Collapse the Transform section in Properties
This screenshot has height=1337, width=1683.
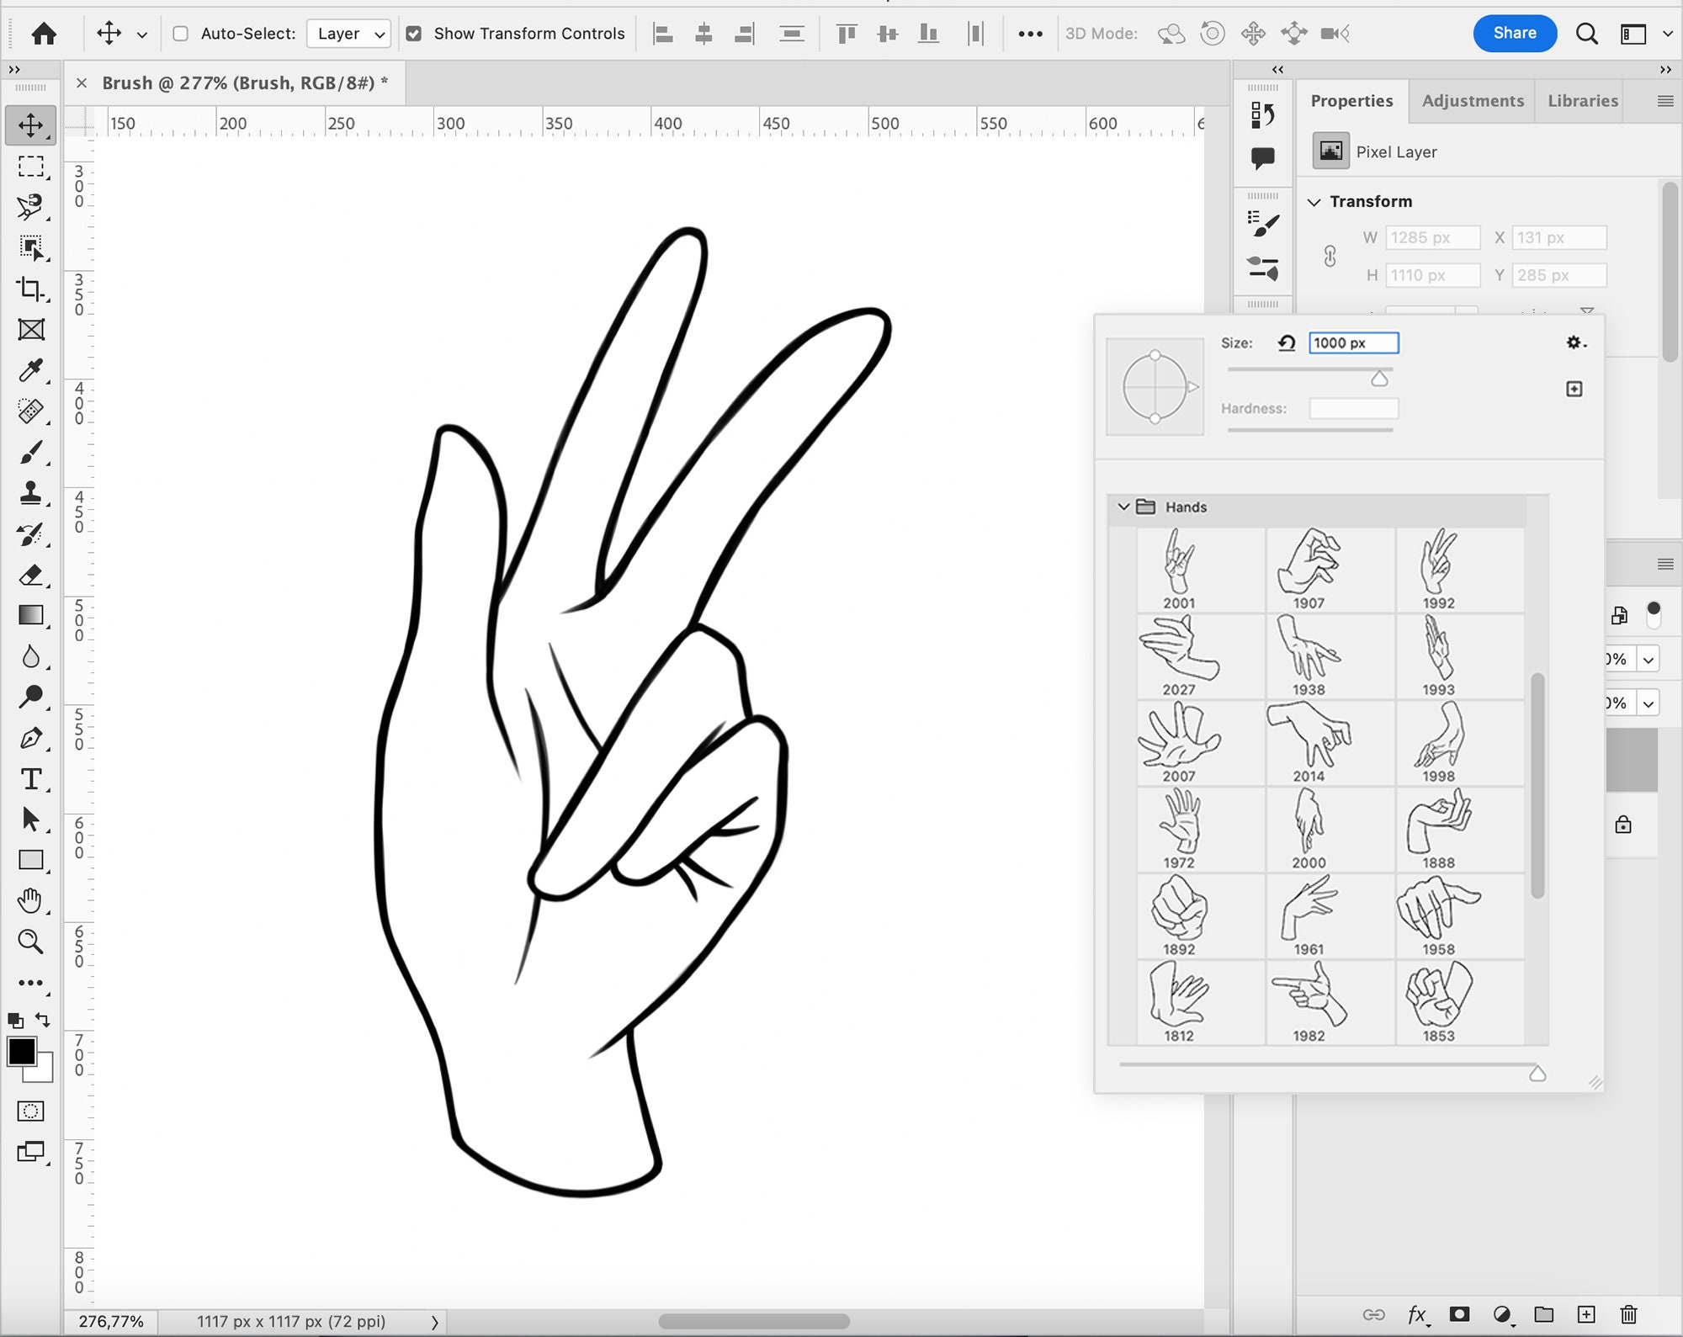pos(1315,201)
